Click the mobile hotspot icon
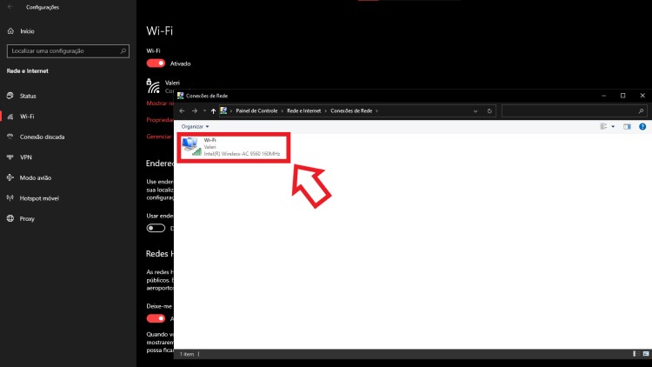The image size is (652, 367). click(10, 198)
